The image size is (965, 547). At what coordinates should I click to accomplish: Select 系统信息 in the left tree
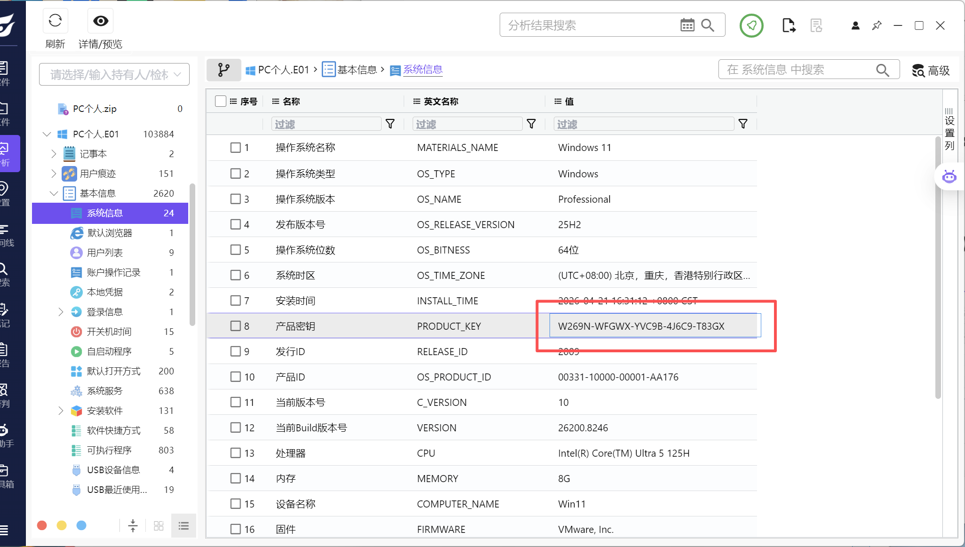coord(110,213)
